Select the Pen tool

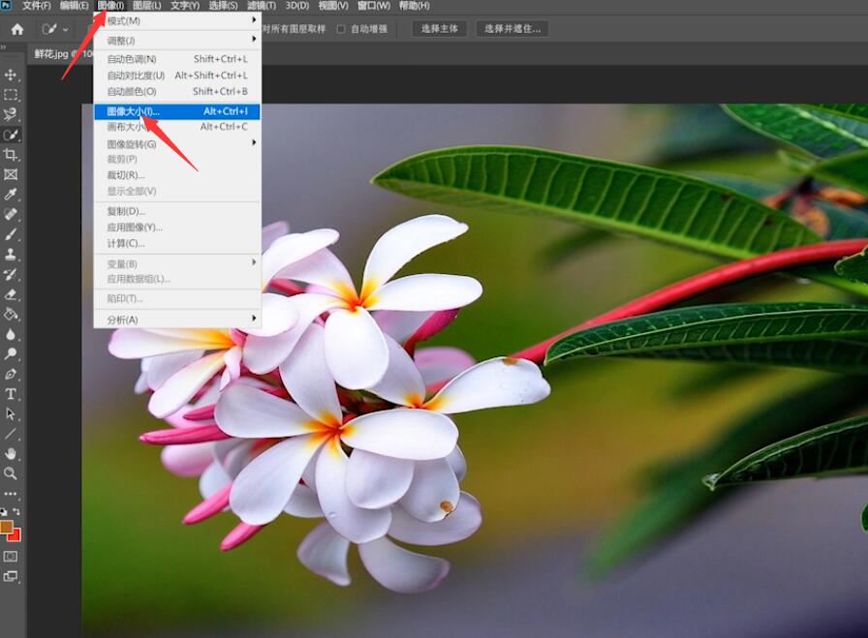[x=11, y=374]
